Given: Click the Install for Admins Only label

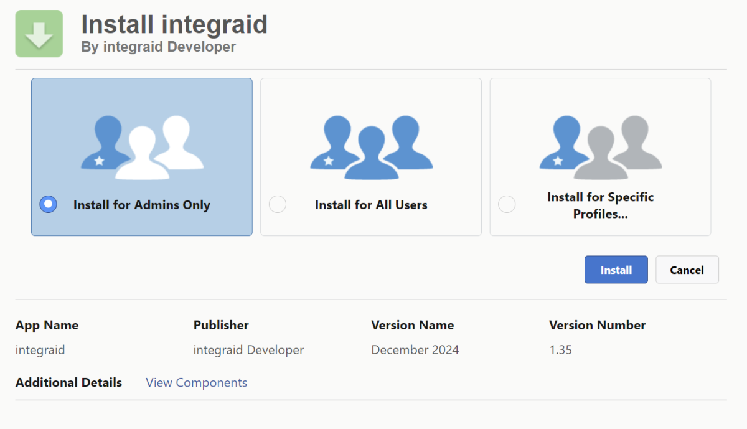Looking at the screenshot, I should coord(142,205).
